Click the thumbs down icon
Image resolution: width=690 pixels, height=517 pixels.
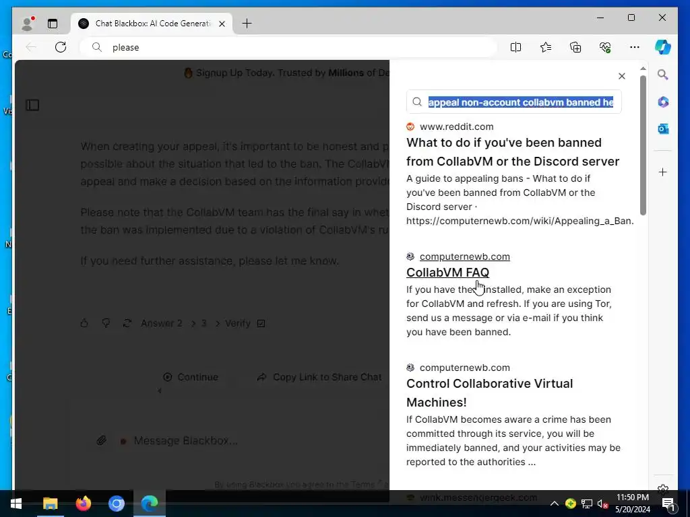tap(106, 324)
